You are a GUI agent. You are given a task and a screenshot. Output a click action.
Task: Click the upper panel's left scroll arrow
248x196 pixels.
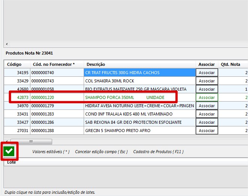(x=7, y=44)
